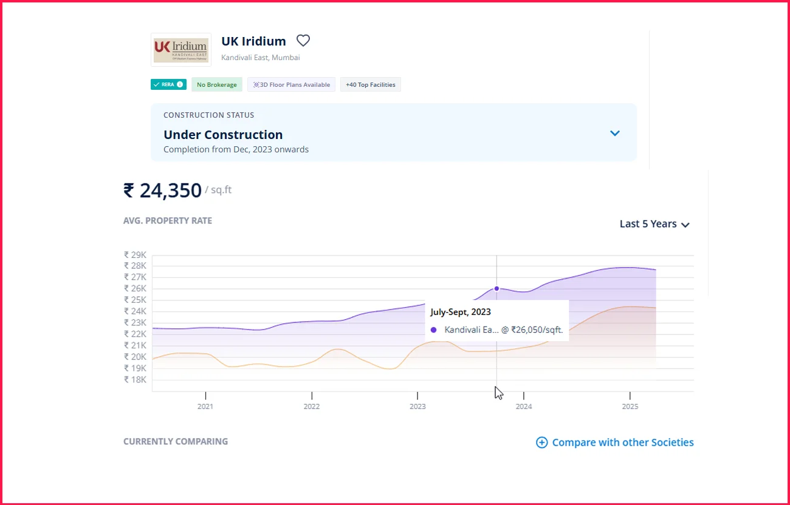Click 3D Floor Plans Available label
This screenshot has width=790, height=505.
[x=295, y=85]
